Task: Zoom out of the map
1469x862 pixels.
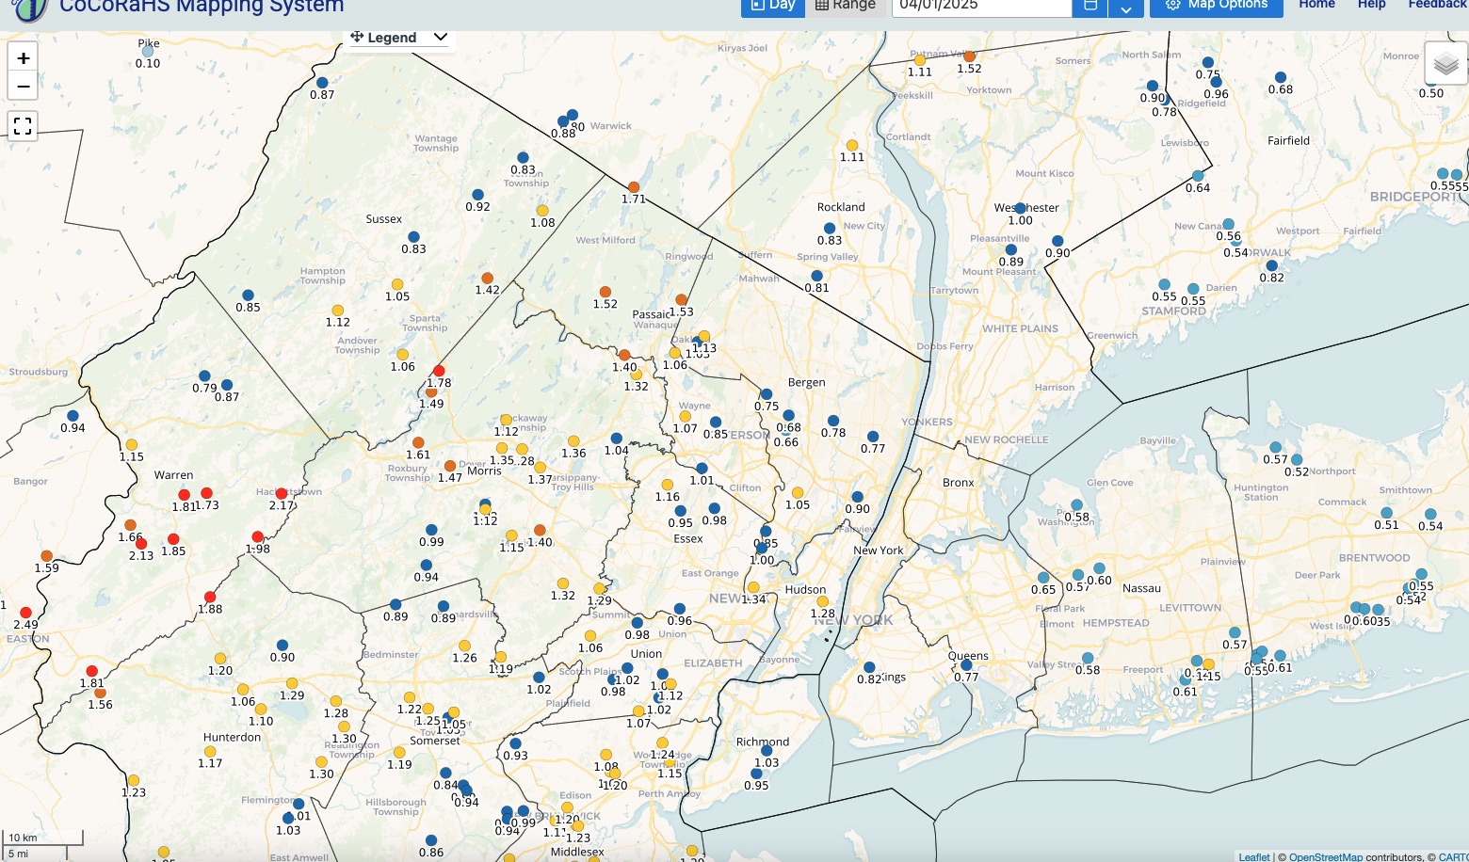Action: pyautogui.click(x=24, y=87)
